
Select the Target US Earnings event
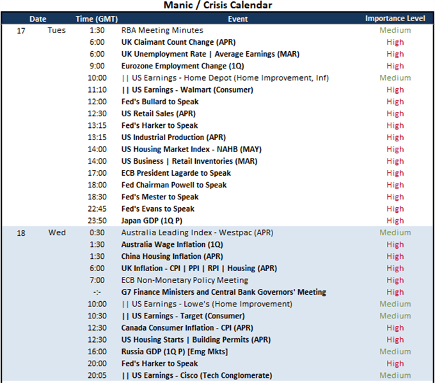(183, 316)
